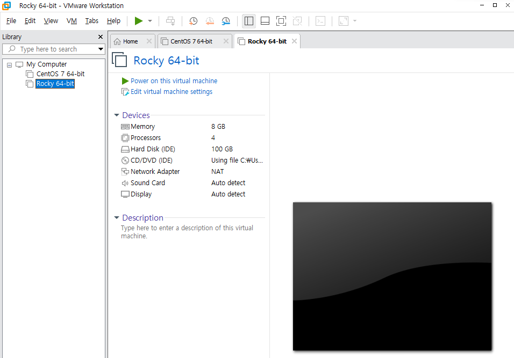Click the stretch guest display icon
This screenshot has height=358, width=514.
point(343,21)
